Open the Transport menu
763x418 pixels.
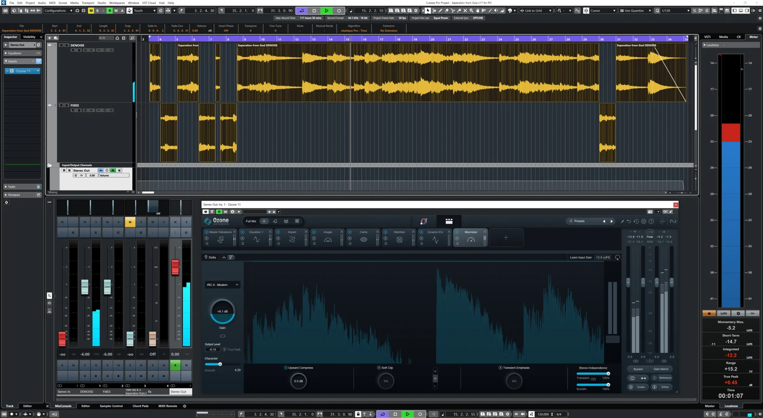coord(88,3)
